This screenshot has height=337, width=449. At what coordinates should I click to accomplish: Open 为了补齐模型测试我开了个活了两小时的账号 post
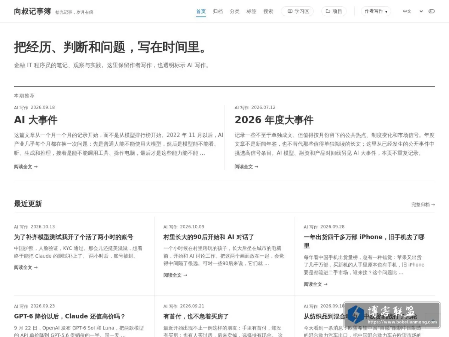point(73,237)
